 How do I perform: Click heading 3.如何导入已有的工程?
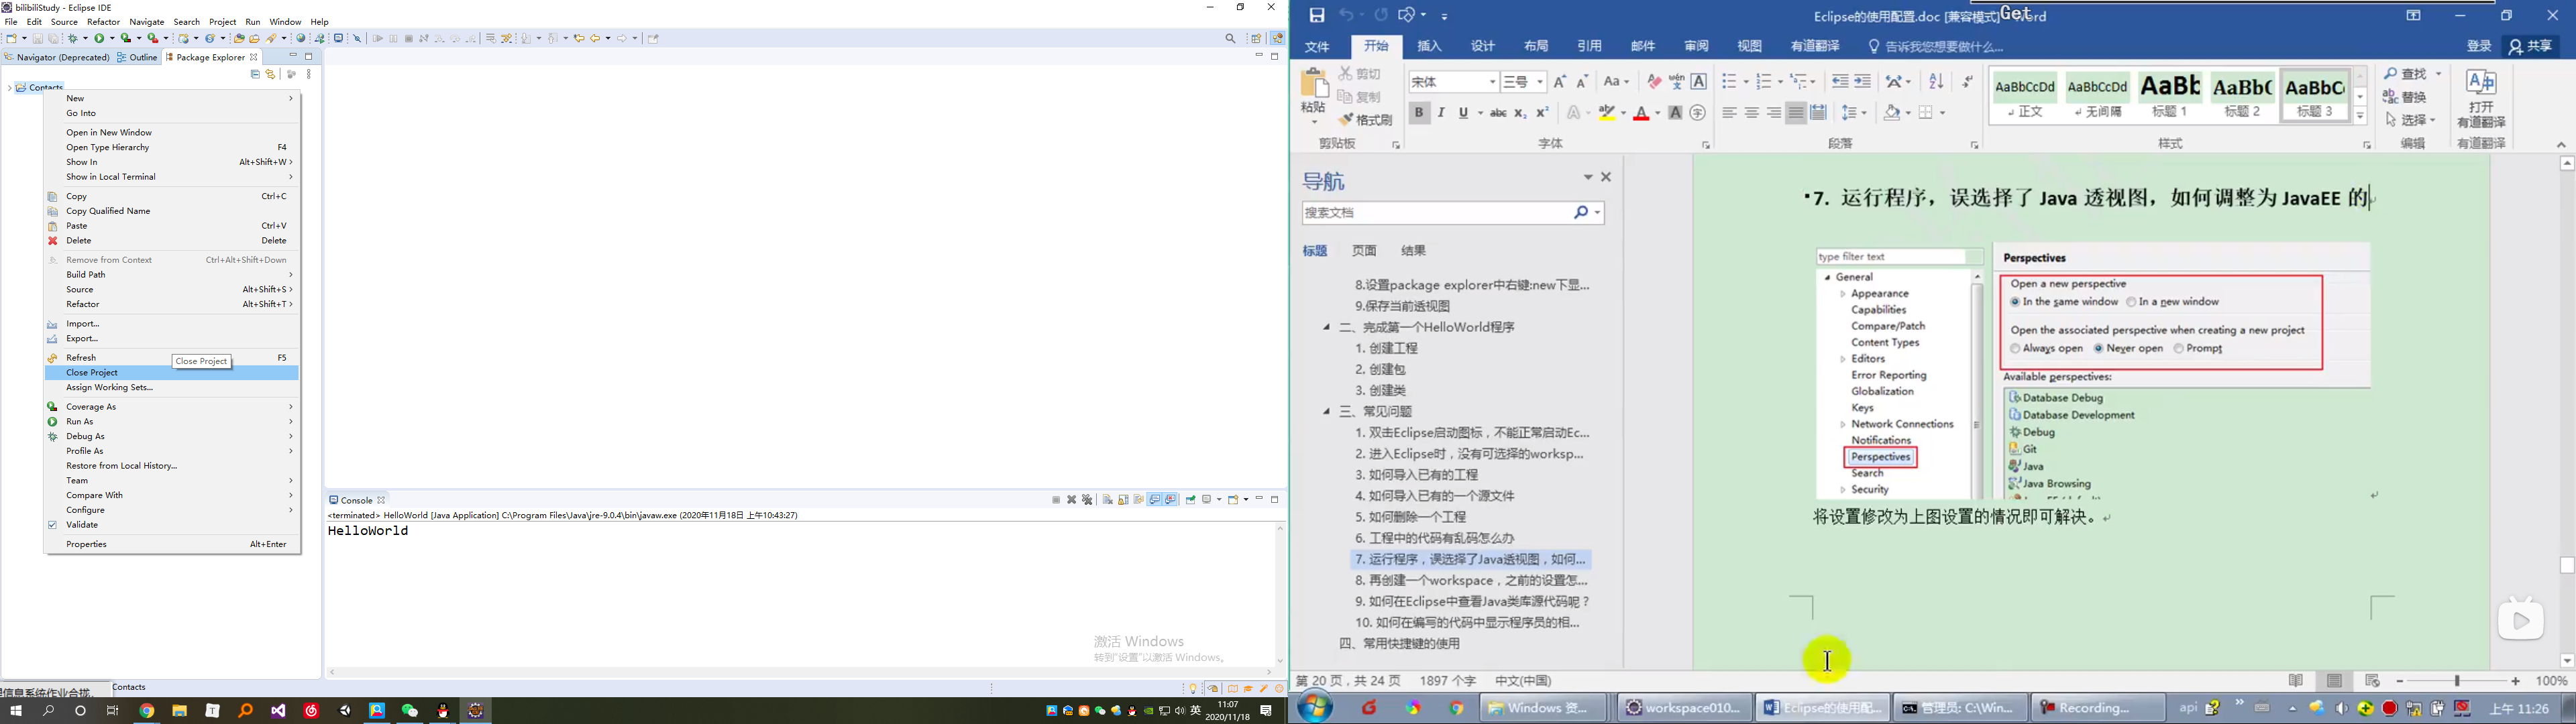tap(1417, 475)
